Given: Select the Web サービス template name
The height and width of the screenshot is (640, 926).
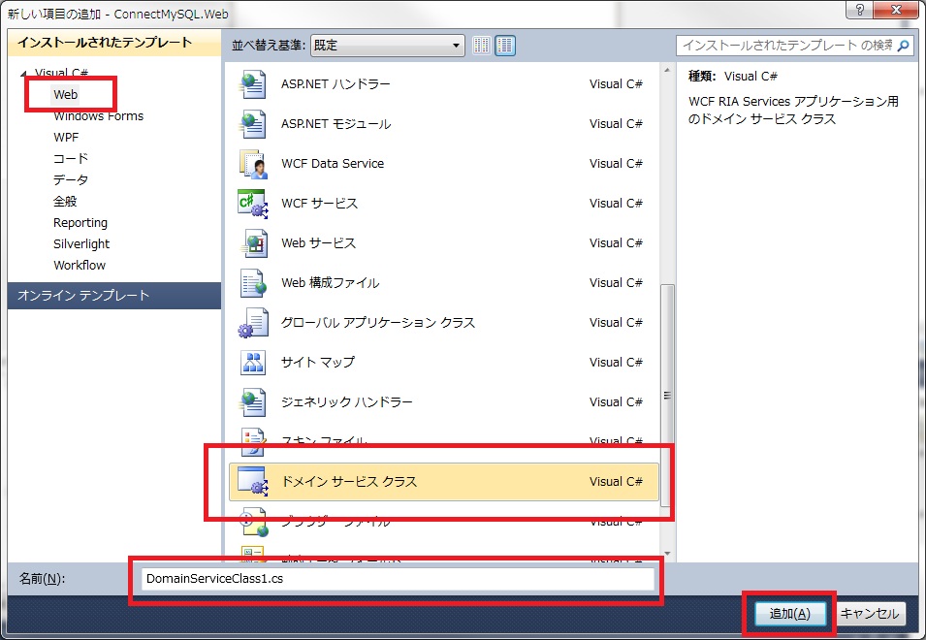Looking at the screenshot, I should pos(318,243).
